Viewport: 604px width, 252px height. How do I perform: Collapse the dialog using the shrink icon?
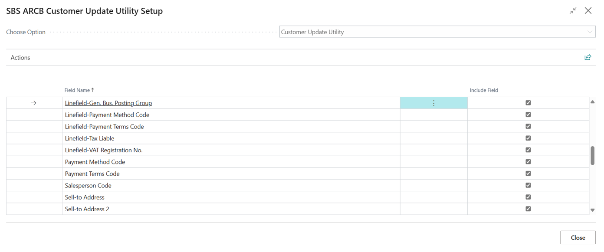573,11
